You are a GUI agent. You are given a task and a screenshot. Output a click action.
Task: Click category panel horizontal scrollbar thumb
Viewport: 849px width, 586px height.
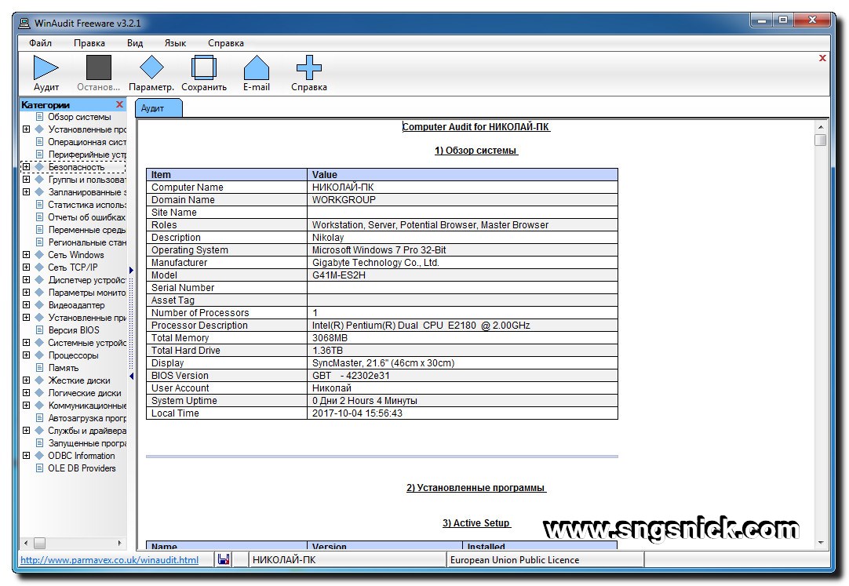coord(39,543)
